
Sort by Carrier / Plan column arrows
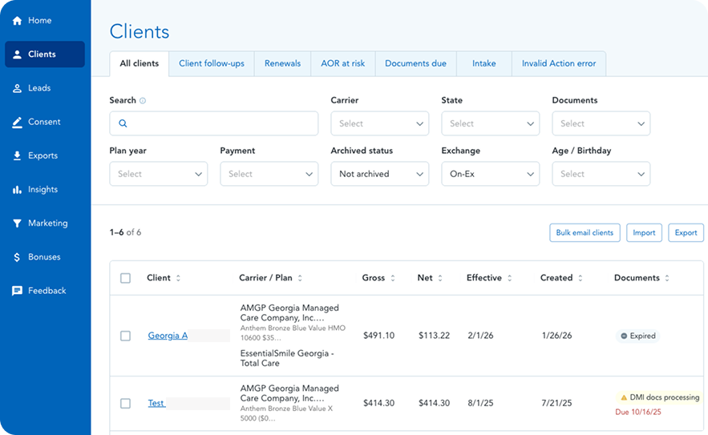coord(300,278)
